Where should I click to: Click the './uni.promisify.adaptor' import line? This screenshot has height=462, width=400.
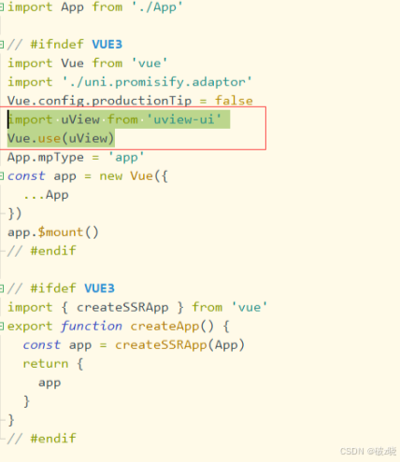click(x=130, y=82)
